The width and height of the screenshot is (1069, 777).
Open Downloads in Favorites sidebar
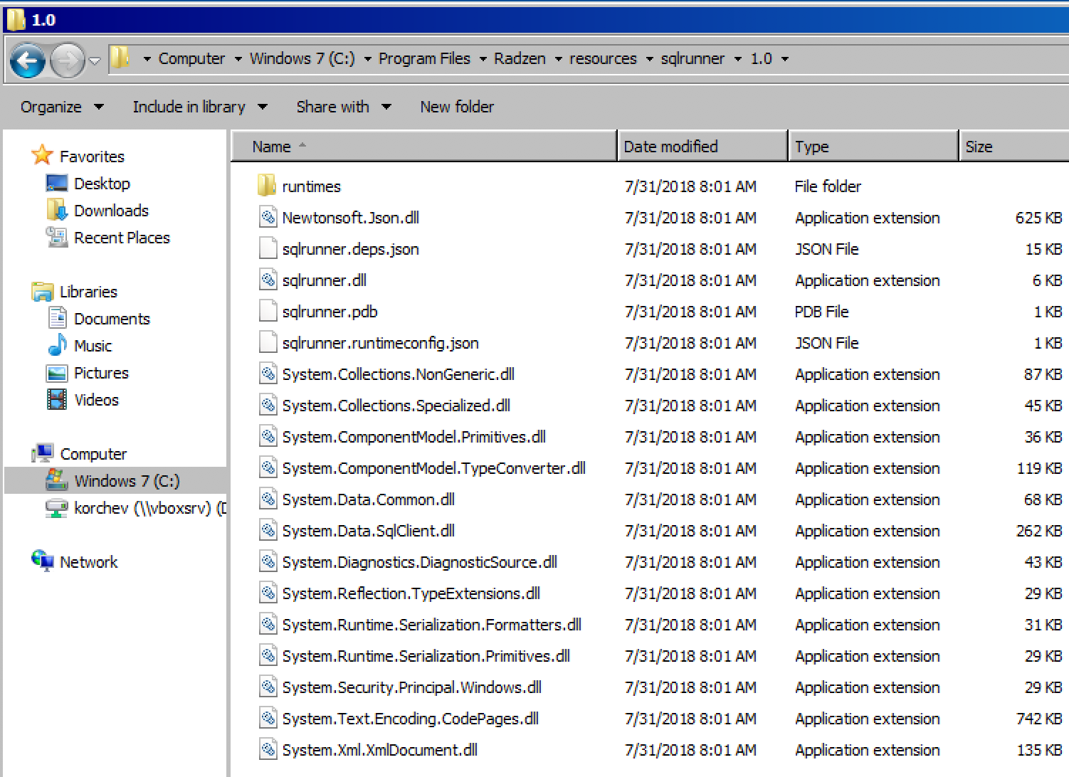pyautogui.click(x=111, y=211)
